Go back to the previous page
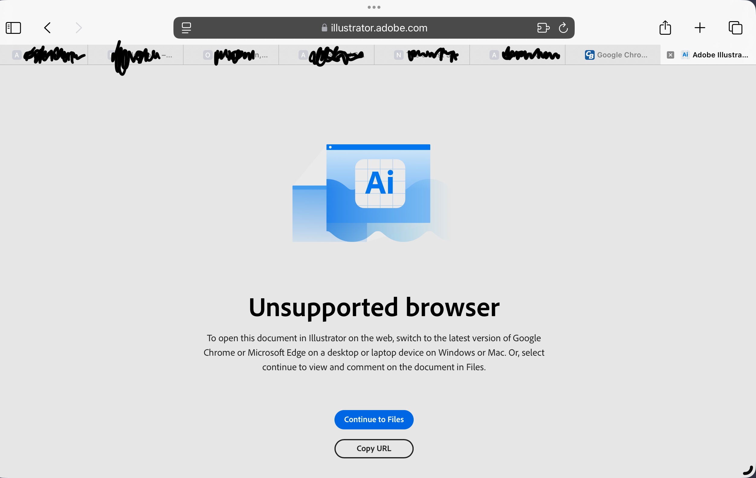The height and width of the screenshot is (478, 756). [48, 28]
